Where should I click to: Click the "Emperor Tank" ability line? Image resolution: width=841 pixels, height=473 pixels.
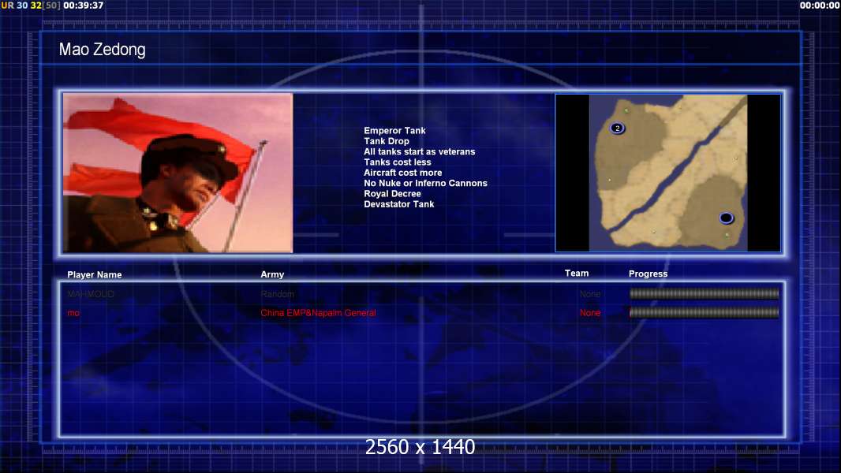(x=394, y=131)
